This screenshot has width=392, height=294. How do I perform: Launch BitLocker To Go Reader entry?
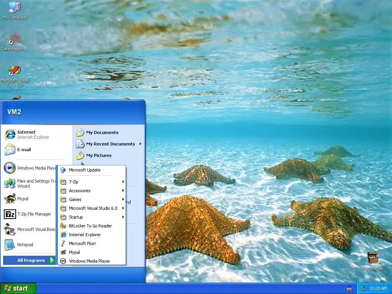point(92,226)
